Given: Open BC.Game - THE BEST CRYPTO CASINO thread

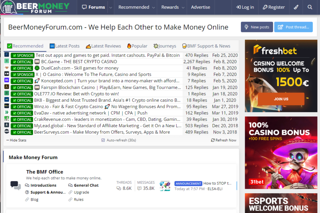Looking at the screenshot, I should (x=79, y=62).
